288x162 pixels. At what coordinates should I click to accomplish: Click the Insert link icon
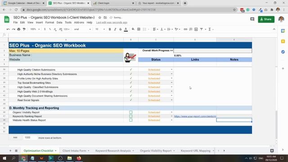click(185, 29)
